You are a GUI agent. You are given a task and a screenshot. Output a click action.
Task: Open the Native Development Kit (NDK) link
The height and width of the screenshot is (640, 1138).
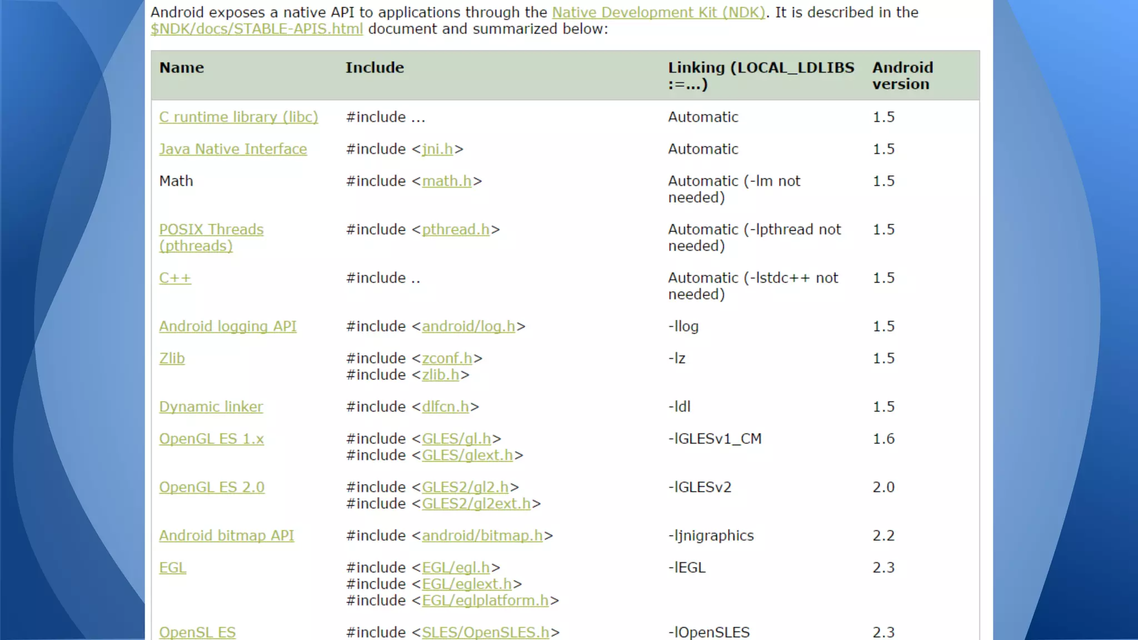tap(658, 13)
